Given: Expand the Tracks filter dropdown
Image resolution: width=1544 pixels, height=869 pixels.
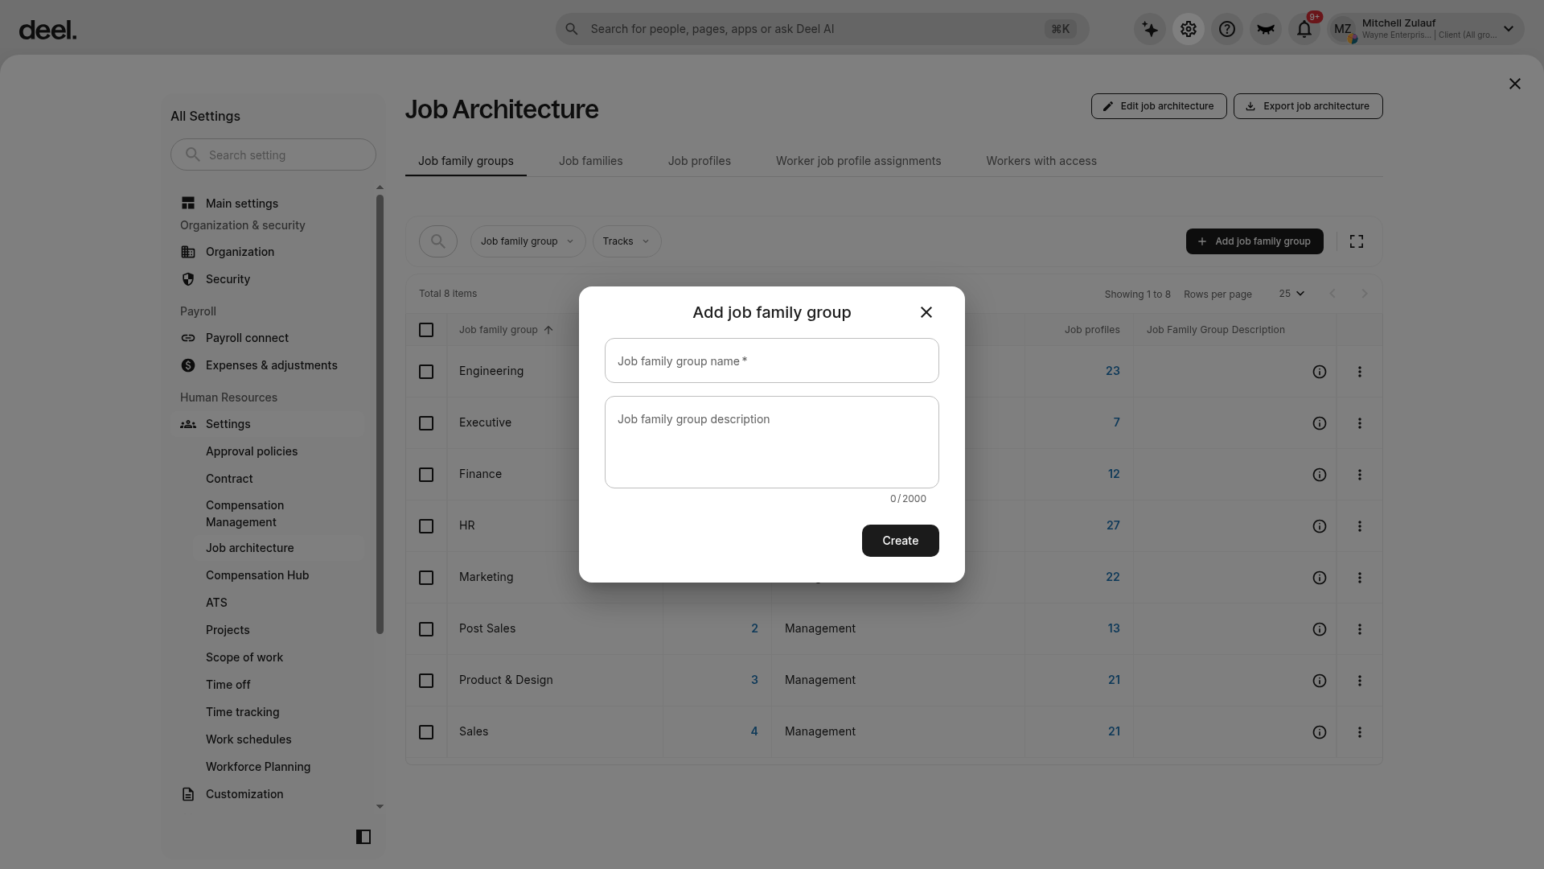Looking at the screenshot, I should 626,241.
